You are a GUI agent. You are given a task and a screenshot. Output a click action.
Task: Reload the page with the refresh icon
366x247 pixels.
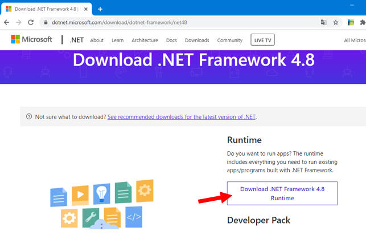31,22
